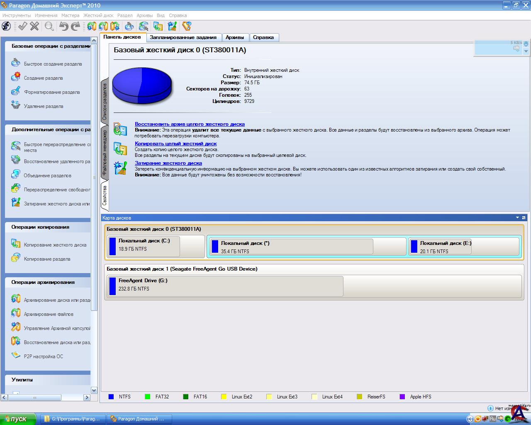531x425 pixels.
Task: Click the Redo arrow in the toolbar
Action: (76, 27)
